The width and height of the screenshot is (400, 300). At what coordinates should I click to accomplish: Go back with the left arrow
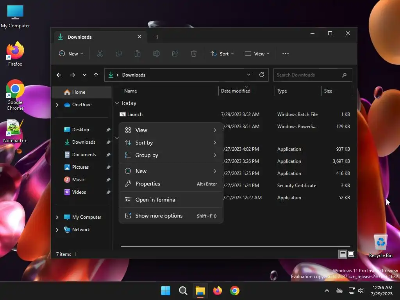point(59,75)
